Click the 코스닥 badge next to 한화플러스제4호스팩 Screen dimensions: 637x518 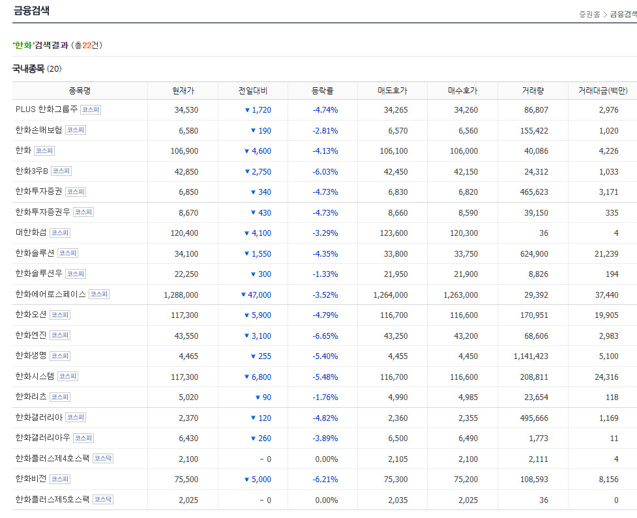click(103, 458)
